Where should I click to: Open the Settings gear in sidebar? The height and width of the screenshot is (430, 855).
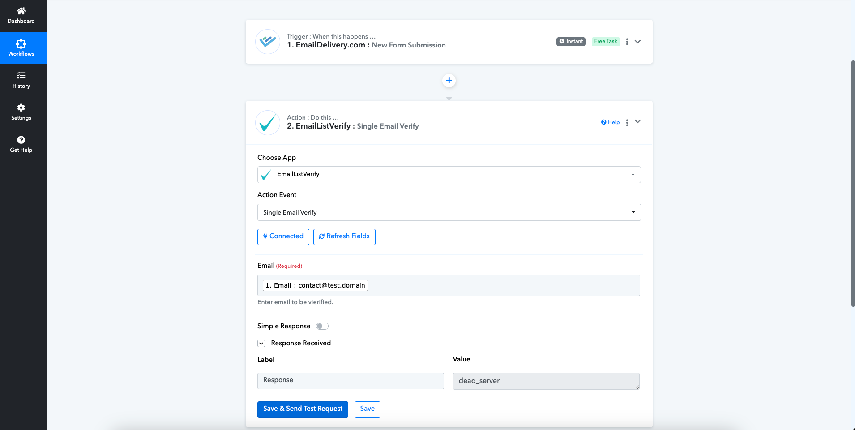click(21, 107)
